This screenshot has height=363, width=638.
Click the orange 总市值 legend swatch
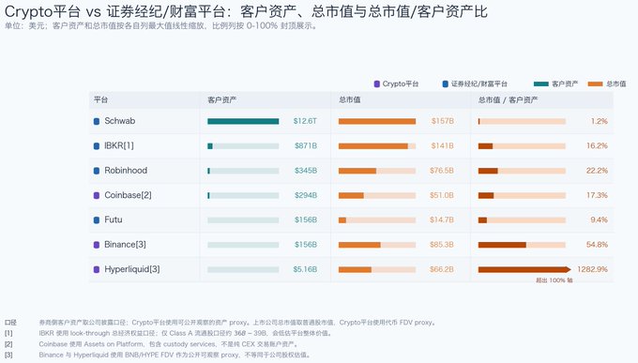point(595,83)
